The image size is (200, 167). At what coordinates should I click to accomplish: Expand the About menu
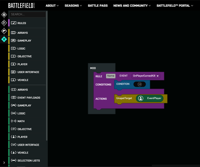pyautogui.click(x=52, y=6)
